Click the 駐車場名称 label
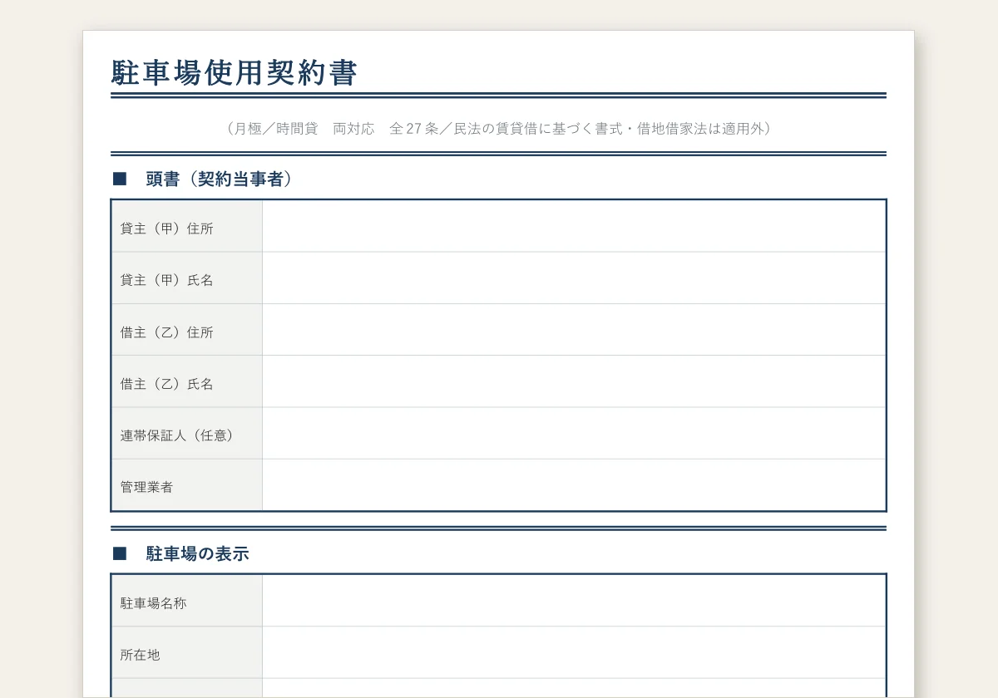 [x=154, y=603]
